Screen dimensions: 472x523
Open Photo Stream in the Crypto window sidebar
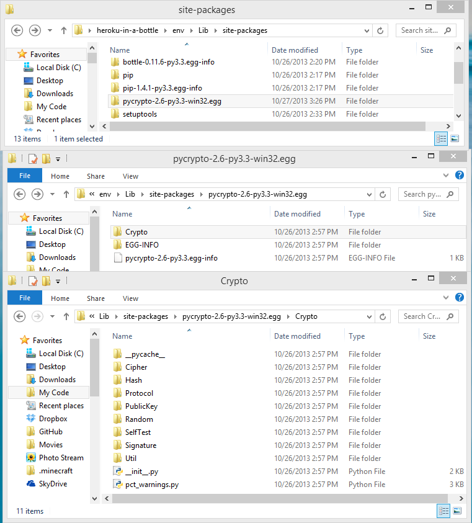point(55,458)
